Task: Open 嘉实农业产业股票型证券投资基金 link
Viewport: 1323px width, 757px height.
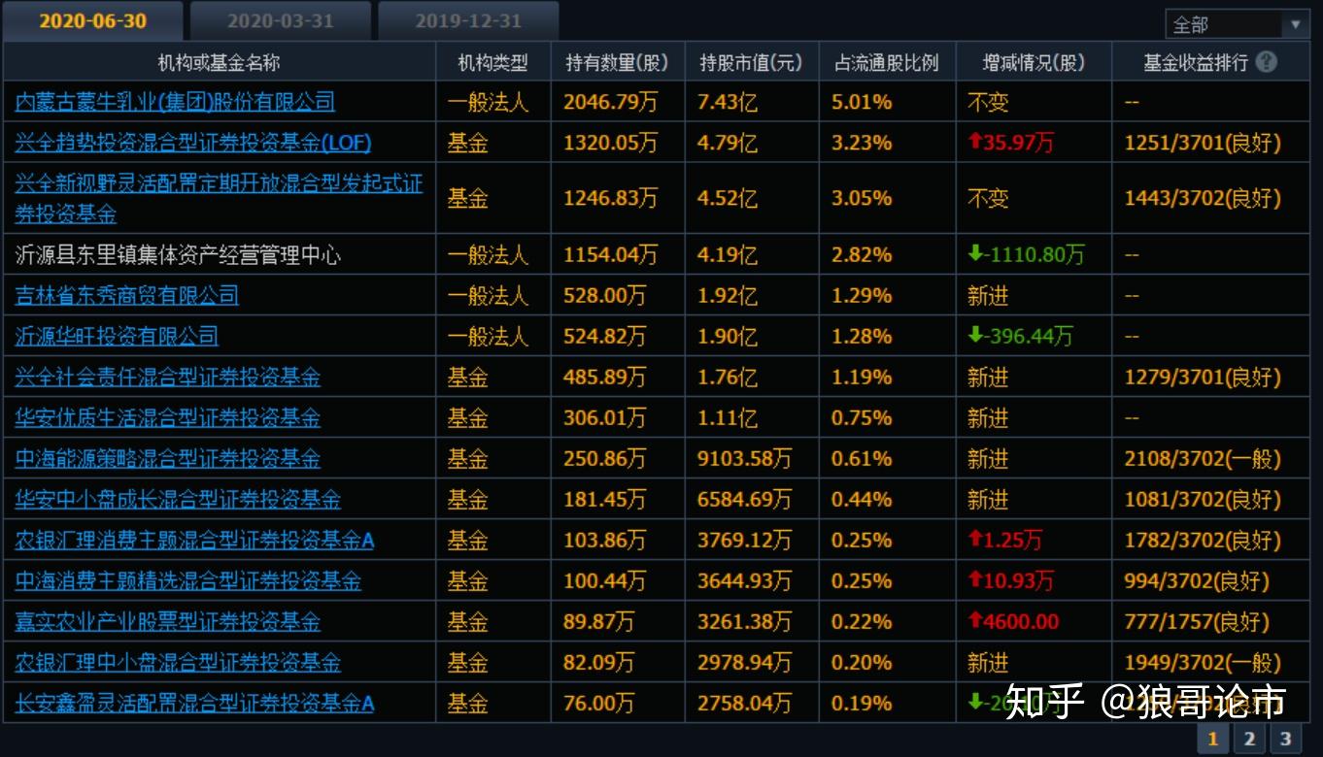Action: pyautogui.click(x=167, y=621)
